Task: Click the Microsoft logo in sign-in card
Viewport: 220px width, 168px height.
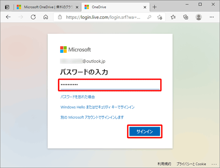Action: (75, 50)
